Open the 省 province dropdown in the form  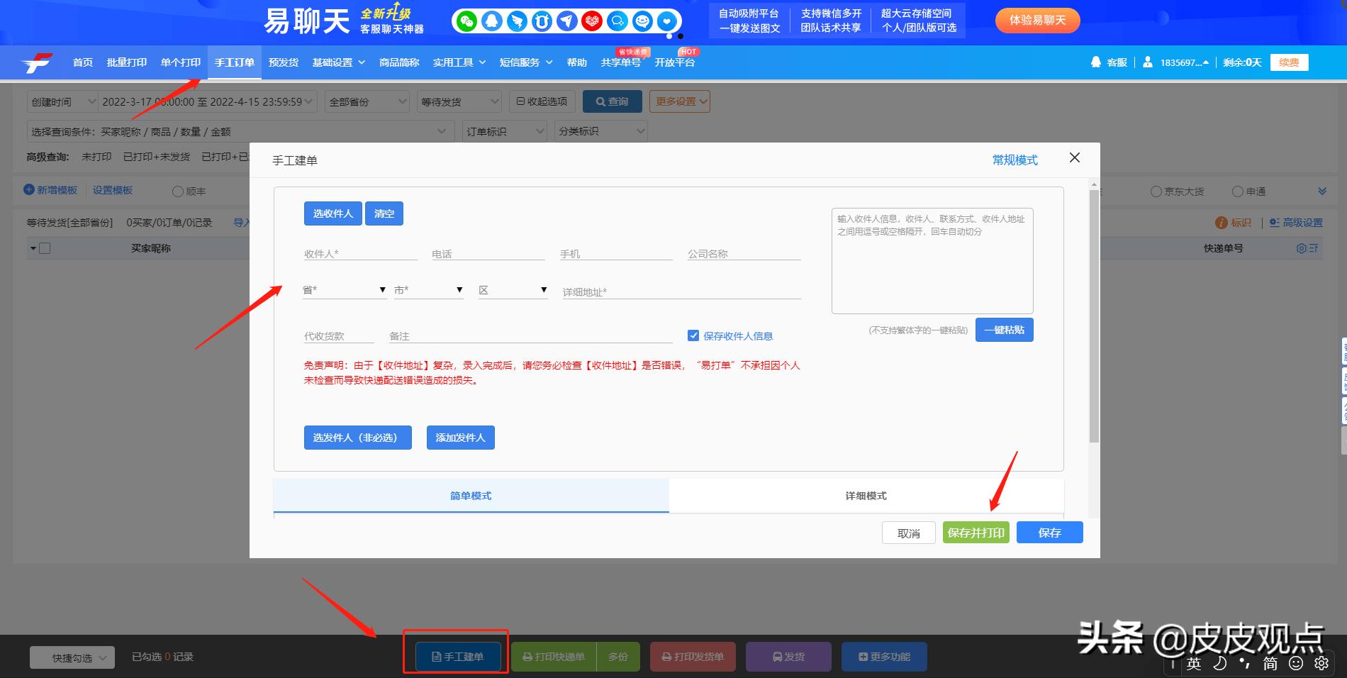pos(345,289)
